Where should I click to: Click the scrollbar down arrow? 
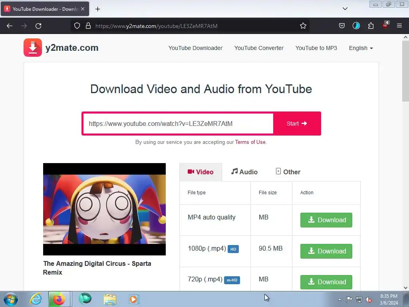coord(405,288)
